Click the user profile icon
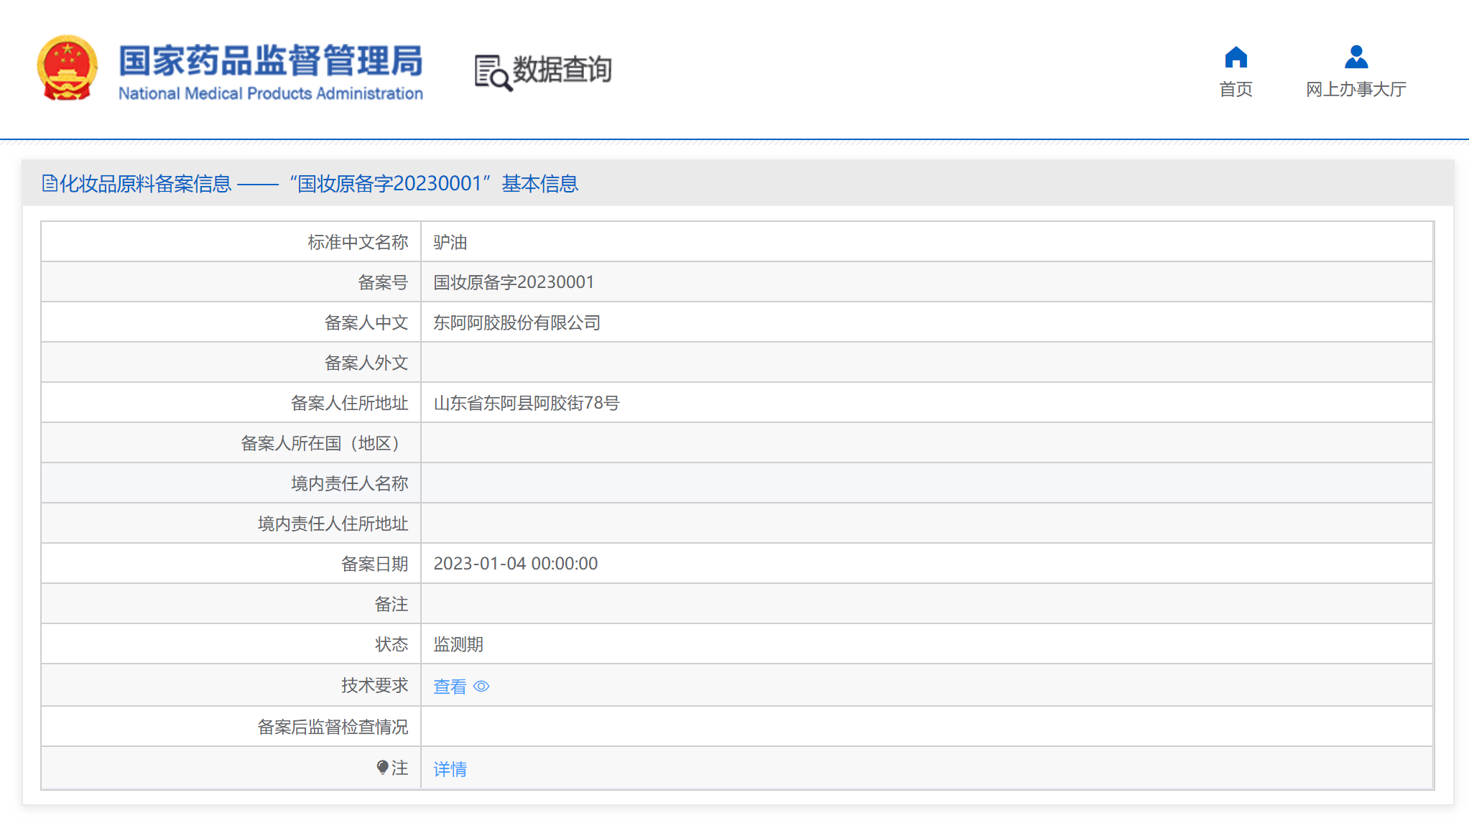This screenshot has width=1469, height=818. coord(1356,57)
